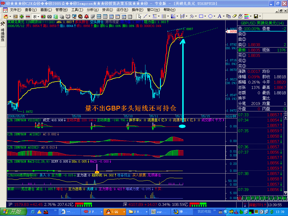Open the color palette dots picker

246,16
